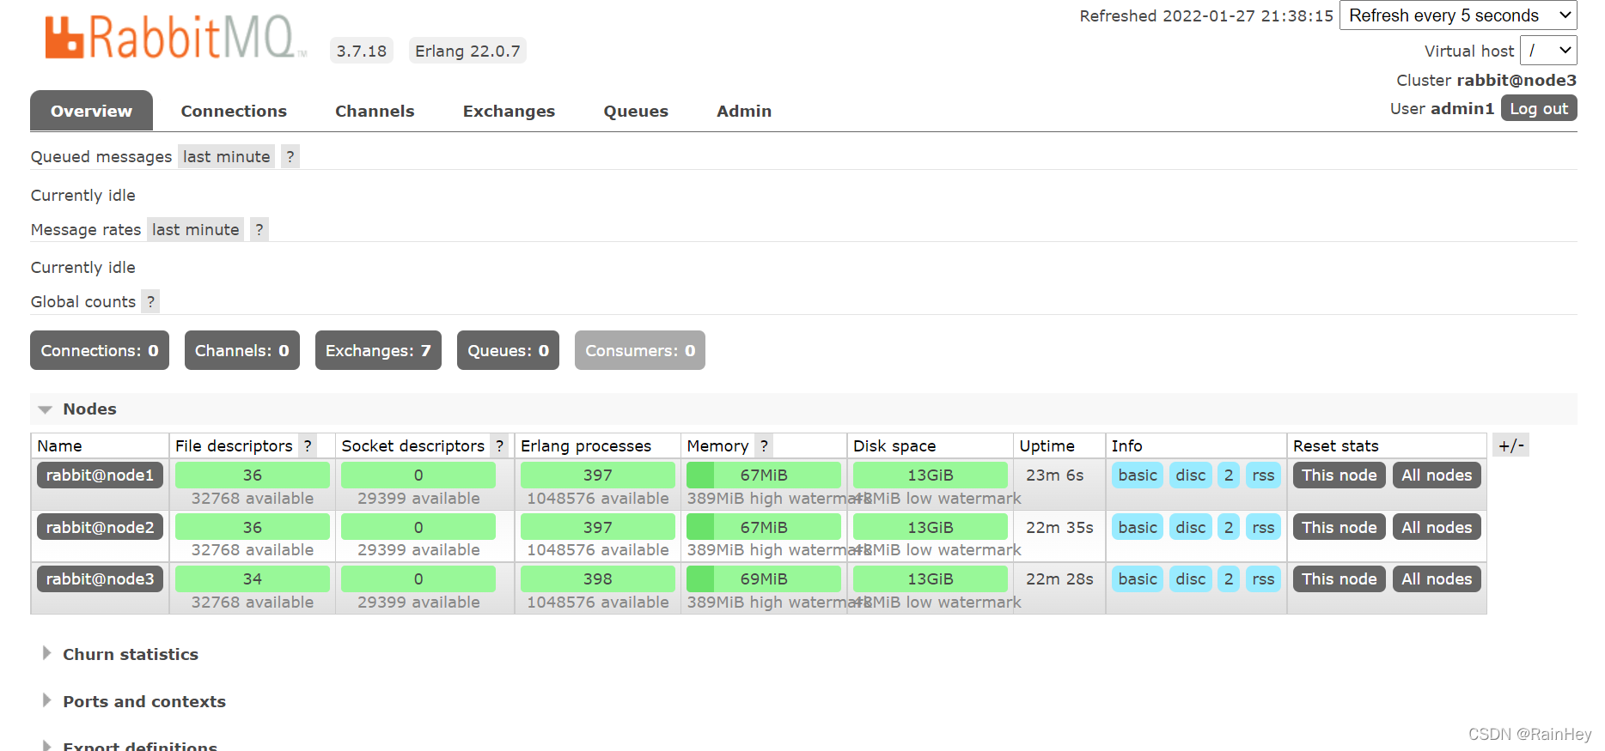Click rabbit@node3 file descriptors value 34
Screen dimensions: 1605x751
click(253, 578)
